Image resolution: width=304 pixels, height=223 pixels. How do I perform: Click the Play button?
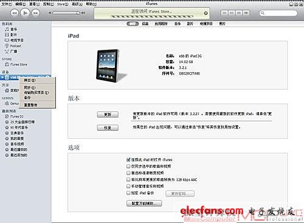point(25,13)
